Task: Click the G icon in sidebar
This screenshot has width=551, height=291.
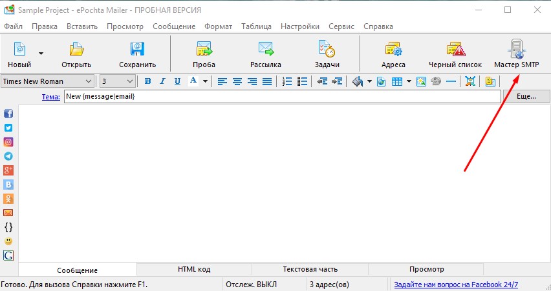Action: [8, 256]
